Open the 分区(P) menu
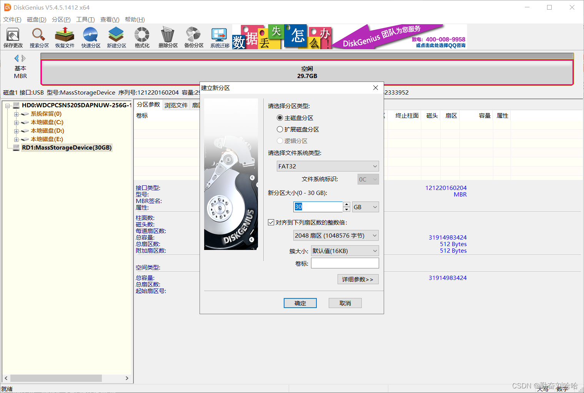Viewport: 584px width, 393px height. pos(61,20)
